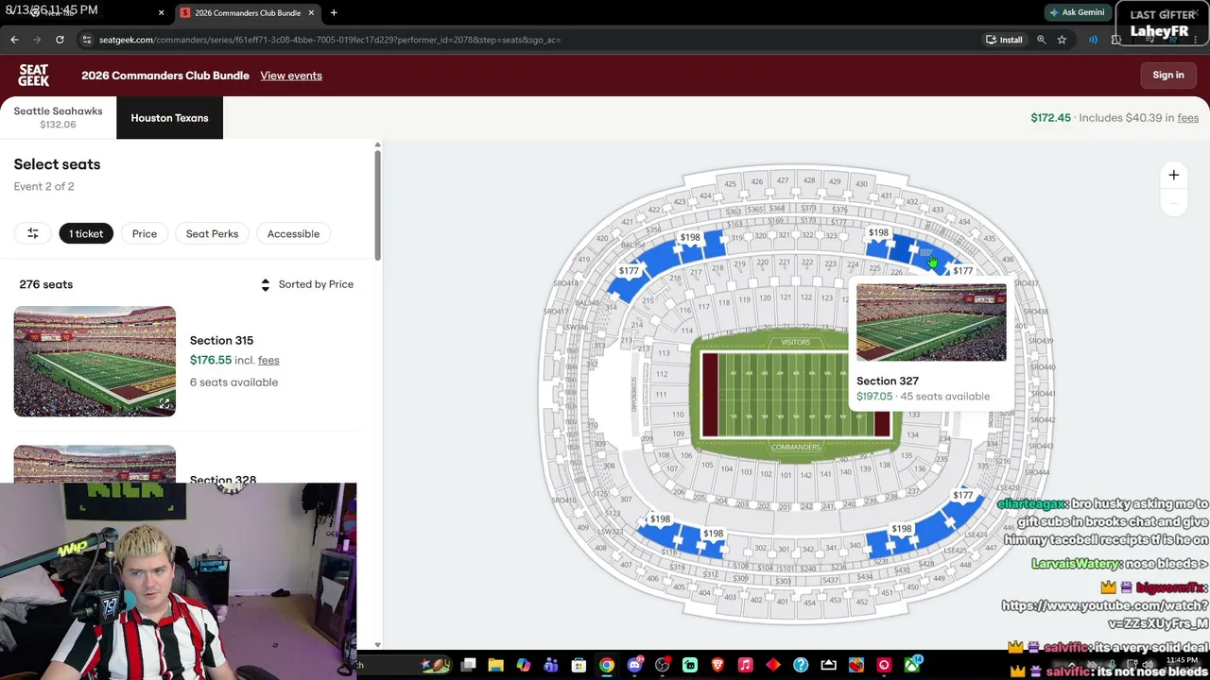Image resolution: width=1210 pixels, height=680 pixels.
Task: Open File Explorer from the taskbar
Action: [x=495, y=665]
